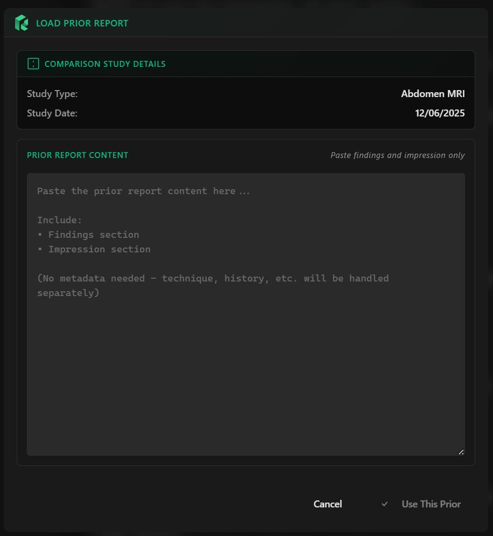Image resolution: width=493 pixels, height=536 pixels.
Task: Cancel loading the prior report
Action: [x=327, y=504]
